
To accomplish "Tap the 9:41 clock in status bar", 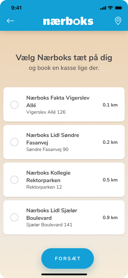I will 16,8.
